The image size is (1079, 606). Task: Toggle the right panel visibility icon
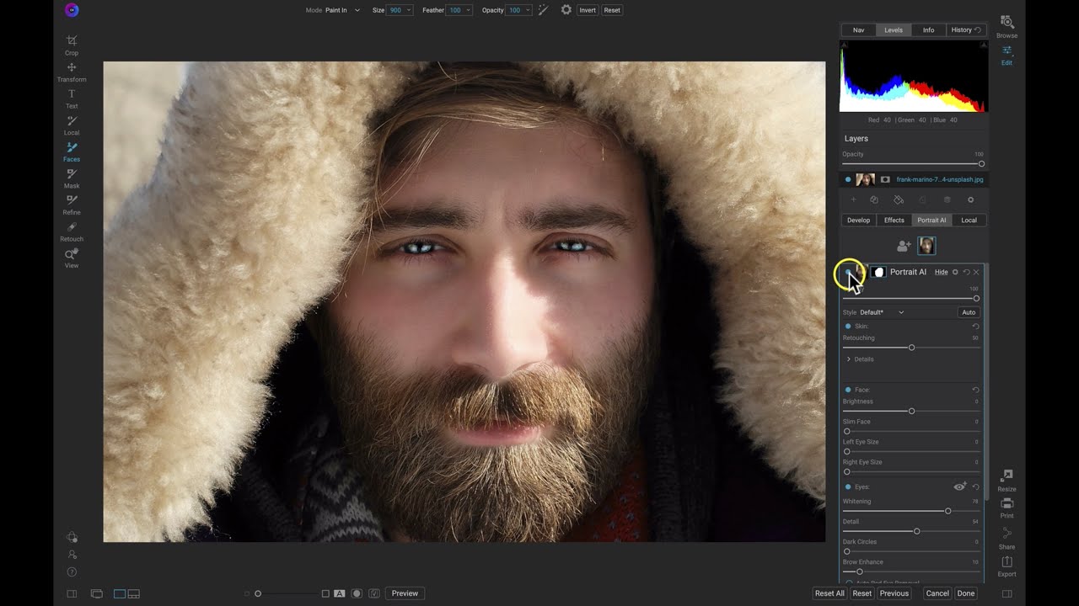point(1007,593)
